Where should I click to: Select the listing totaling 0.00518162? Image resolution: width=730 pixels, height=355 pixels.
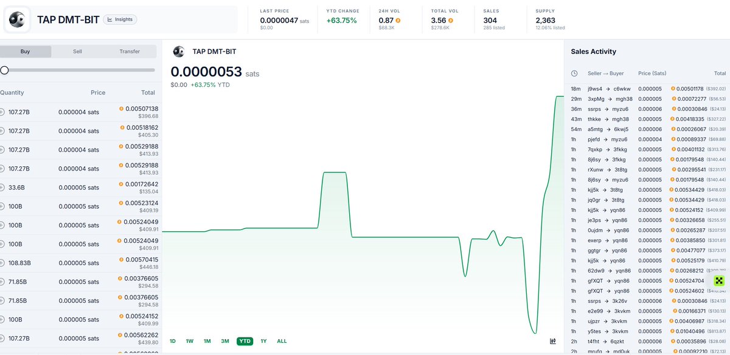coord(79,131)
